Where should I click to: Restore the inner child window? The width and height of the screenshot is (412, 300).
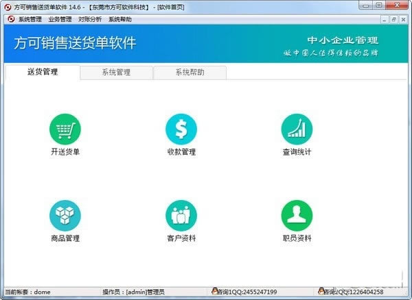click(393, 19)
